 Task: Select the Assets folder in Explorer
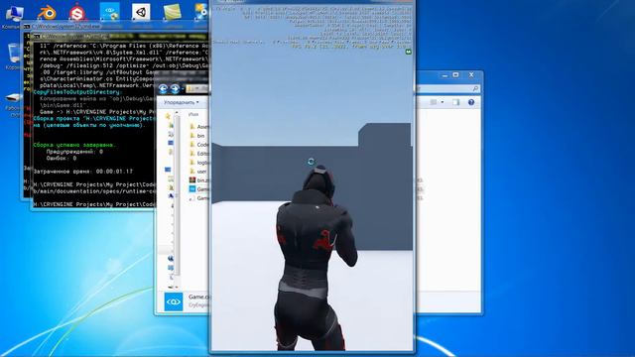(x=199, y=127)
